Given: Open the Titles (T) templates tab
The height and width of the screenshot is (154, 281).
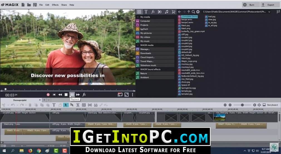Looking at the screenshot, I should pyautogui.click(x=146, y=12).
